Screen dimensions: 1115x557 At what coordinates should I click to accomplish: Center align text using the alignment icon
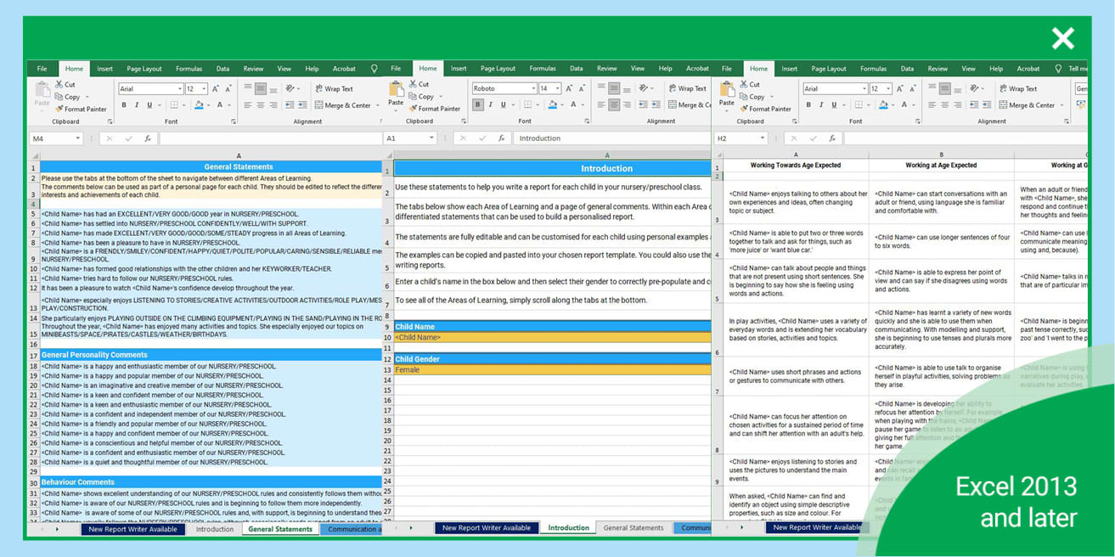pyautogui.click(x=259, y=105)
